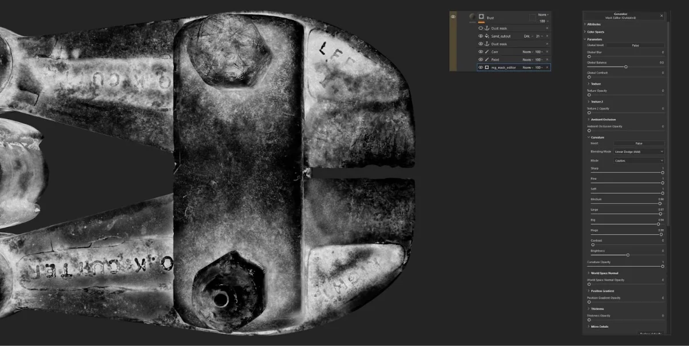
Task: Adjust the Curvature Medium slider
Action: coord(627,203)
